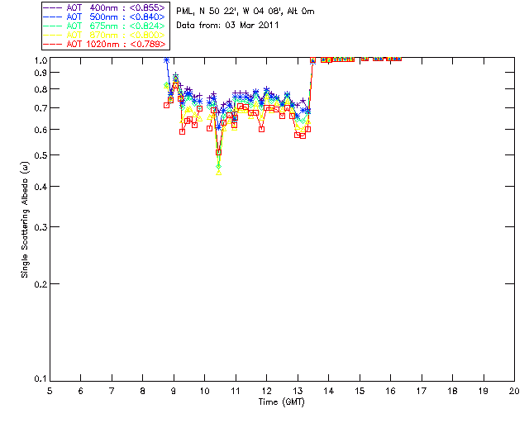The height and width of the screenshot is (423, 529).
Task: Click the PML station coordinates header text
Action: (x=245, y=11)
